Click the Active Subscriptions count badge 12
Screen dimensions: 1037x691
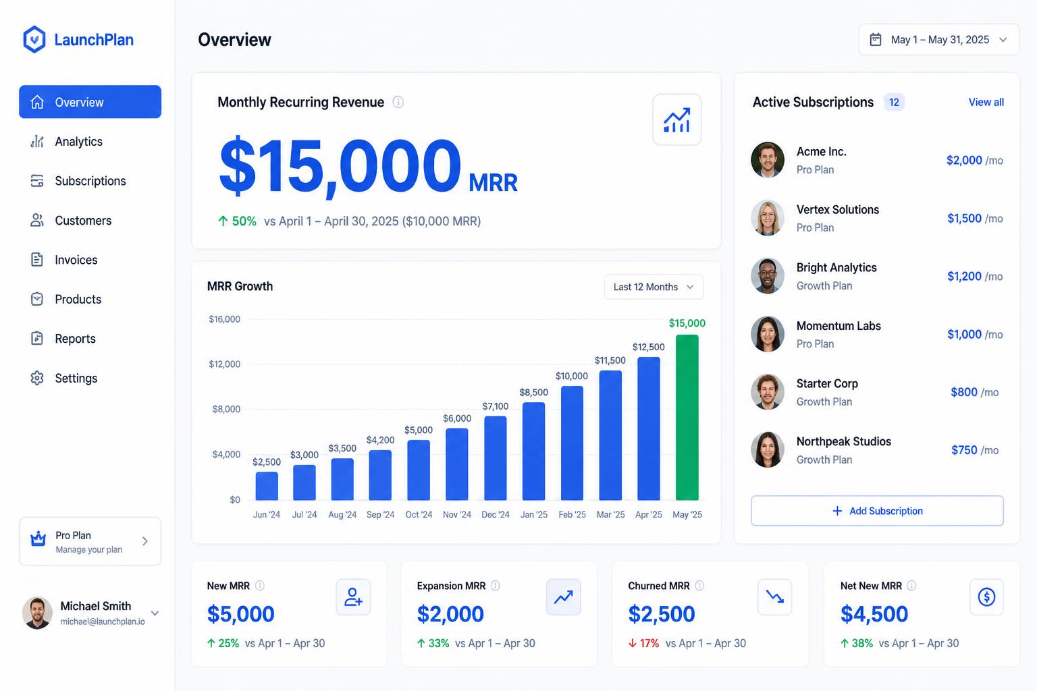coord(894,102)
